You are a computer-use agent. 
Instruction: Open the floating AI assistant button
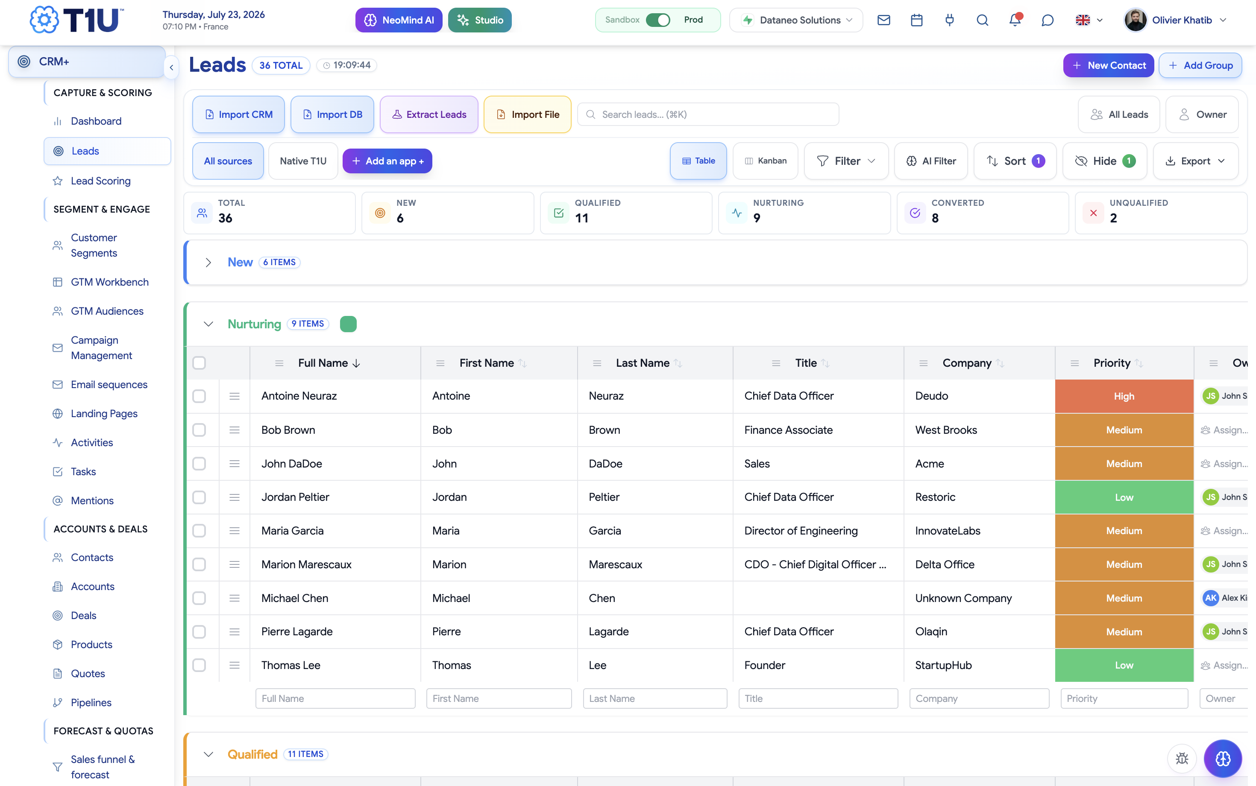pos(1223,758)
